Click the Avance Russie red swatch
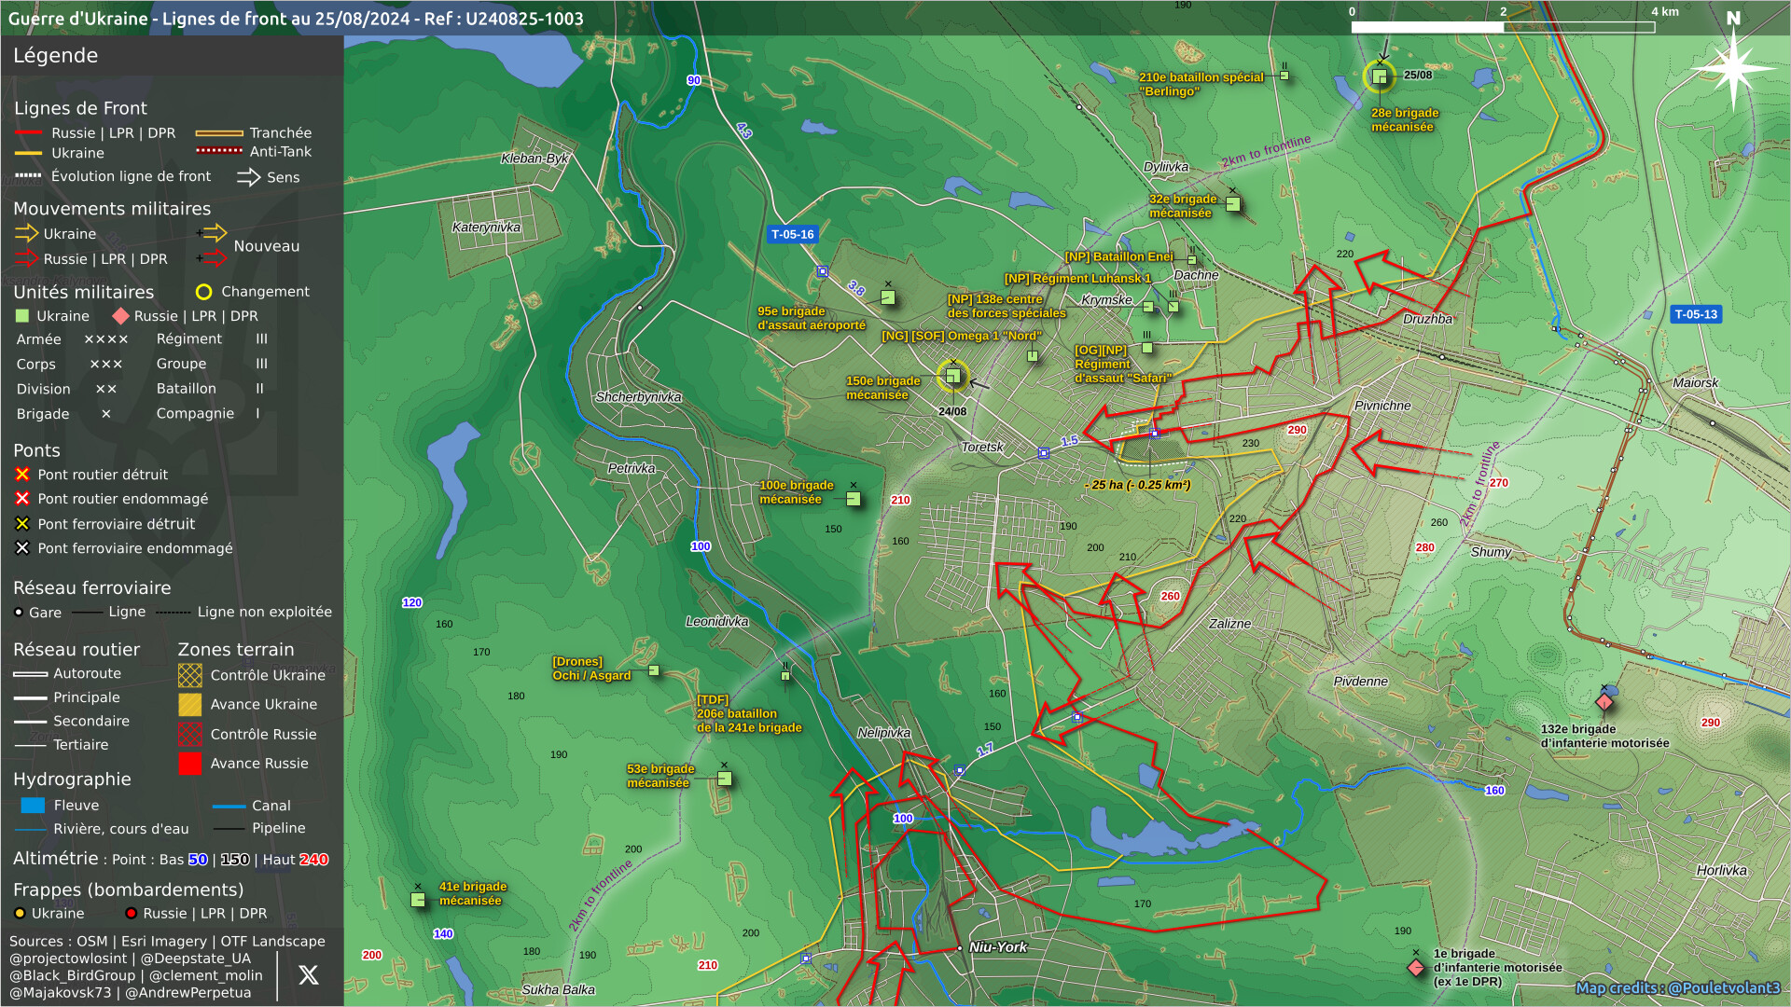The image size is (1791, 1007). coord(189,764)
